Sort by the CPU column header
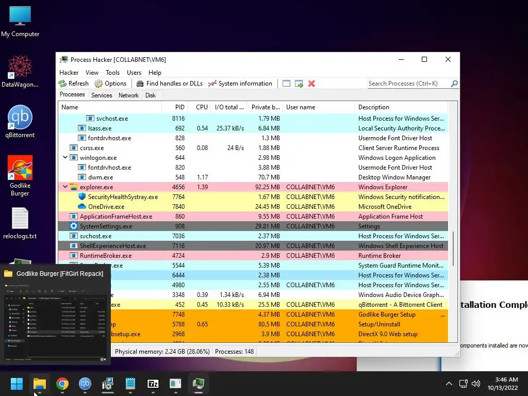 pyautogui.click(x=199, y=107)
